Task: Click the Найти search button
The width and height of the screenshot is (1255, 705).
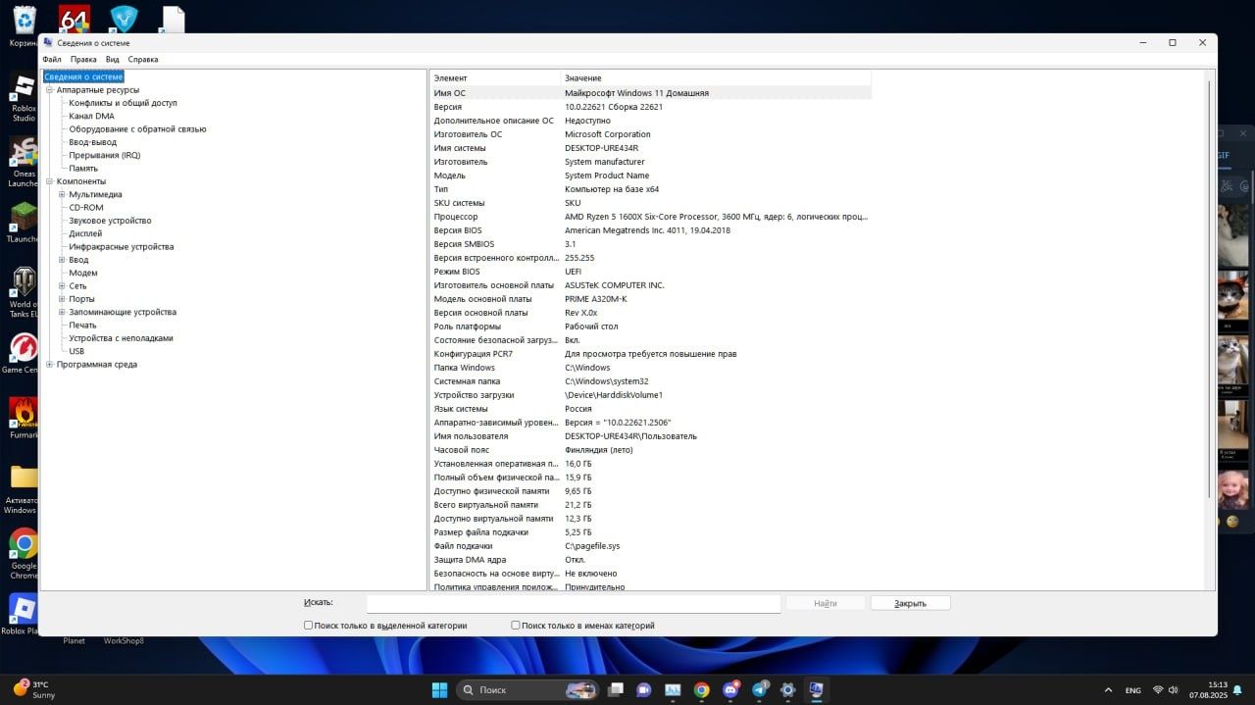Action: tap(826, 603)
